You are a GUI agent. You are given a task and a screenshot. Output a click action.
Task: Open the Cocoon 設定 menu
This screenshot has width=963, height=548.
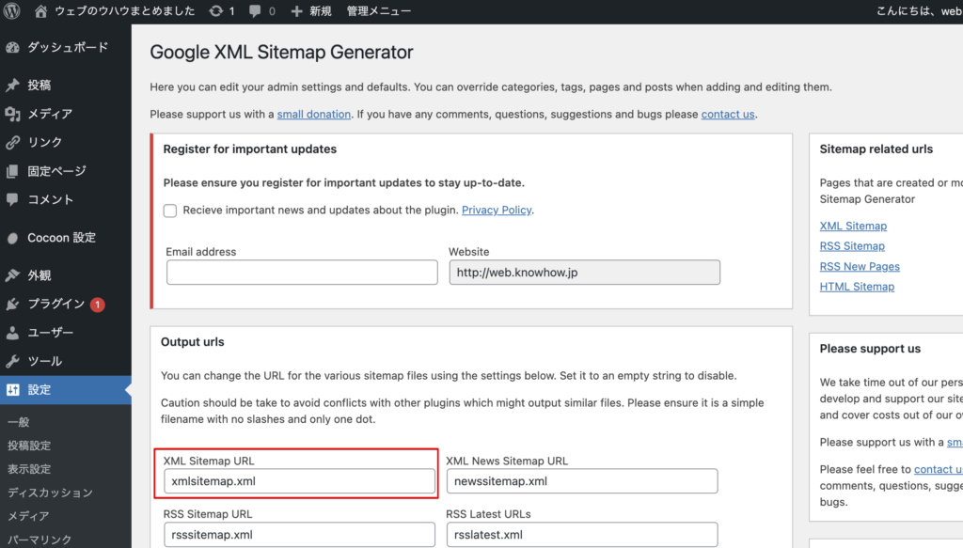[x=61, y=238]
